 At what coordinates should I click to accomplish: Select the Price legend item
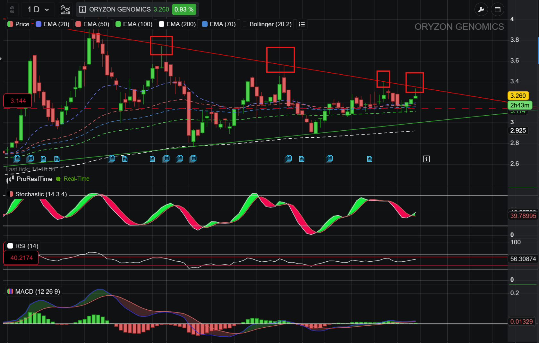point(19,24)
